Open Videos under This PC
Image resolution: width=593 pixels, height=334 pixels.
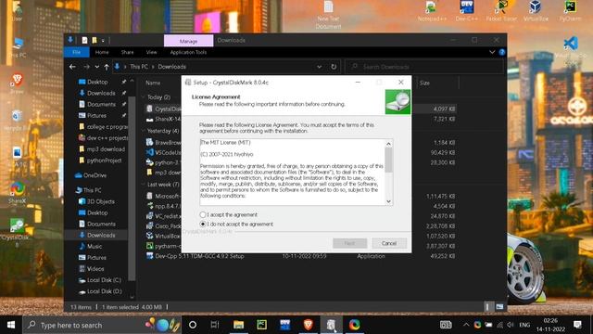[x=95, y=269]
